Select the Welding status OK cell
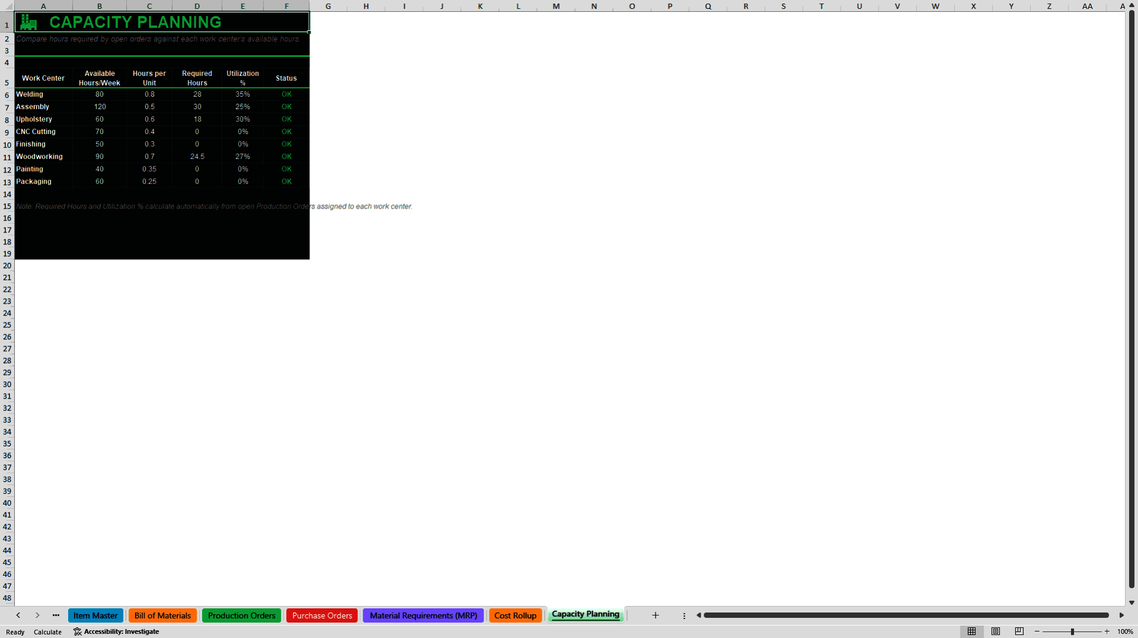The width and height of the screenshot is (1138, 638). click(286, 94)
